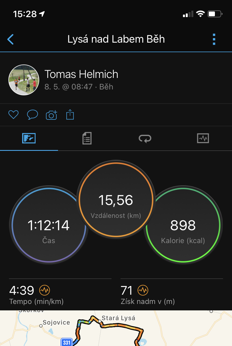232x346 pixels.
Task: Open the pace chart icon beside 4:39
Action: click(45, 290)
